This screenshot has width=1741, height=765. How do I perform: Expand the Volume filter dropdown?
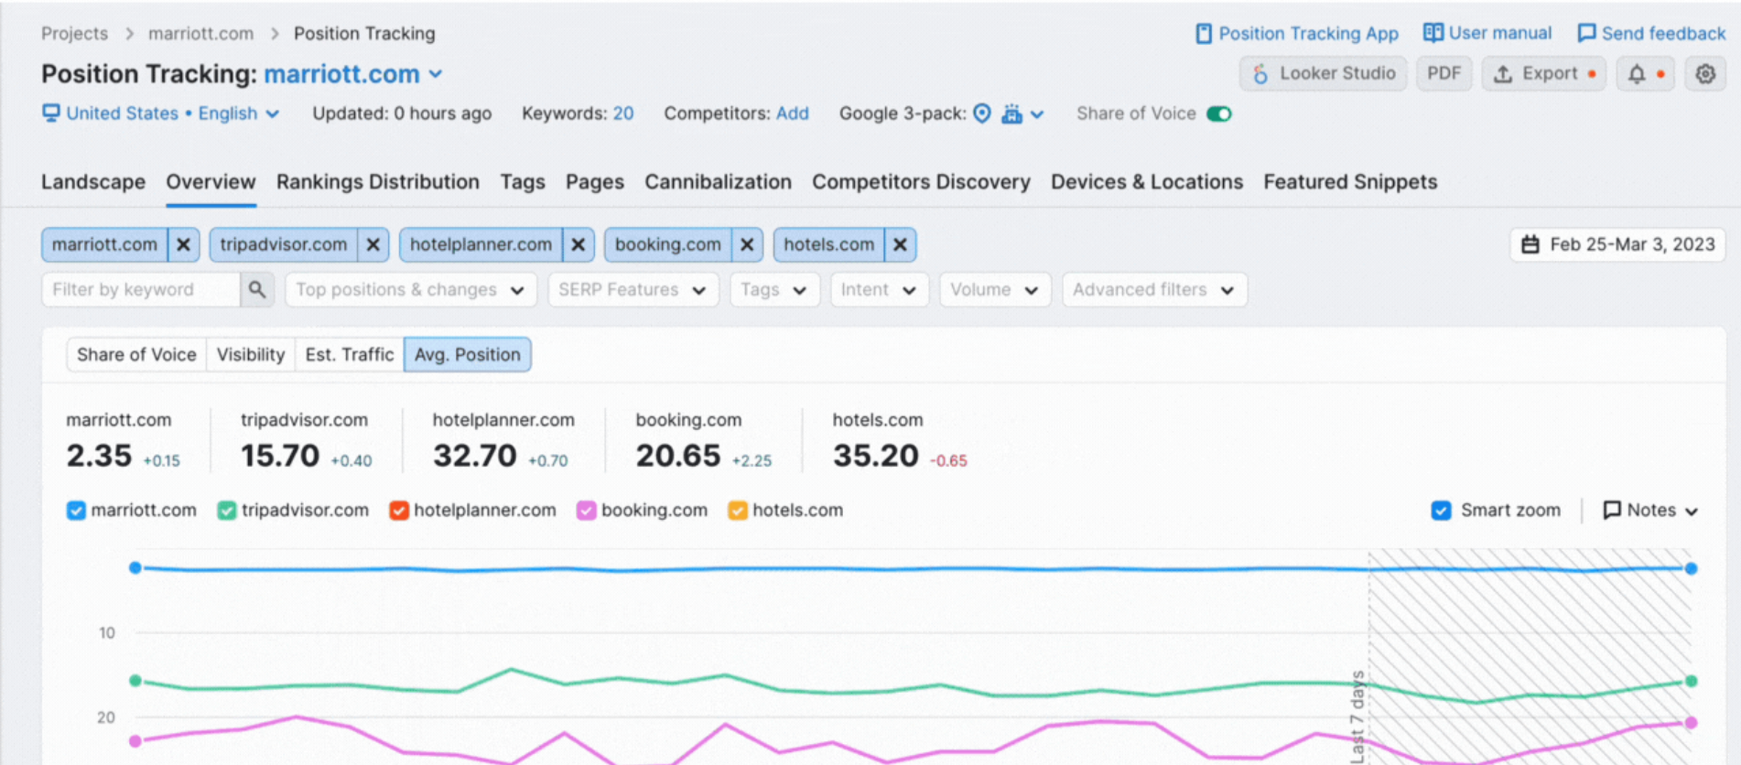(x=995, y=290)
